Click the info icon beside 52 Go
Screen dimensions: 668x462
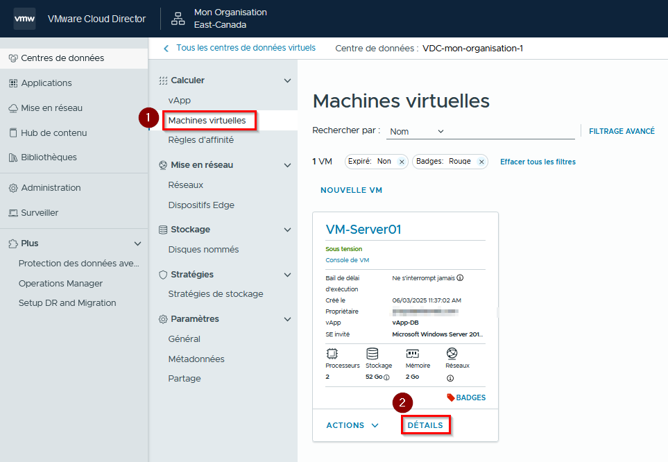tap(386, 377)
